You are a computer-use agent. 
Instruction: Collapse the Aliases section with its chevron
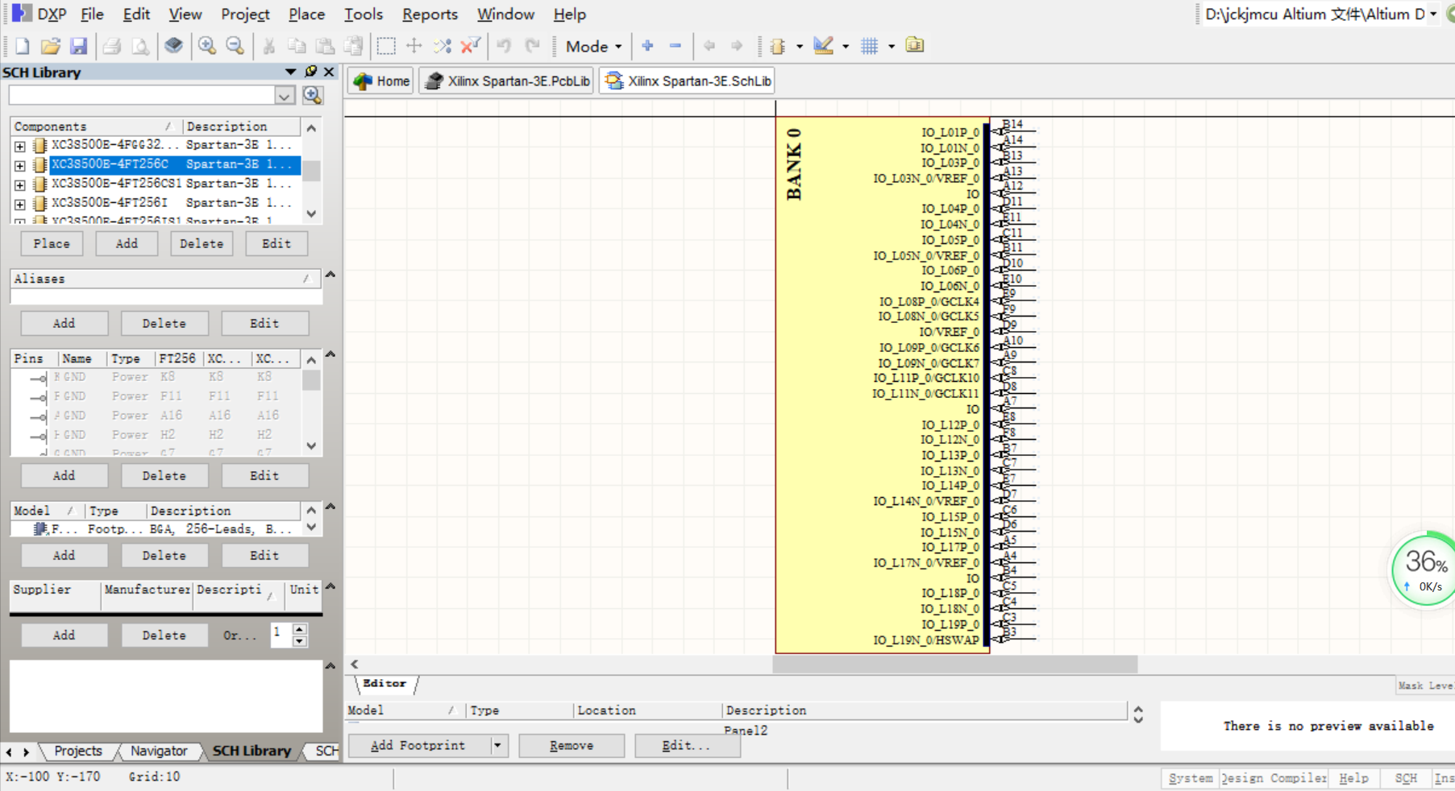[330, 275]
